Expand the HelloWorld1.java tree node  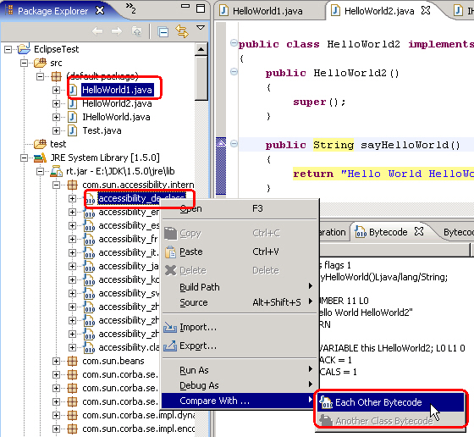tap(56, 90)
